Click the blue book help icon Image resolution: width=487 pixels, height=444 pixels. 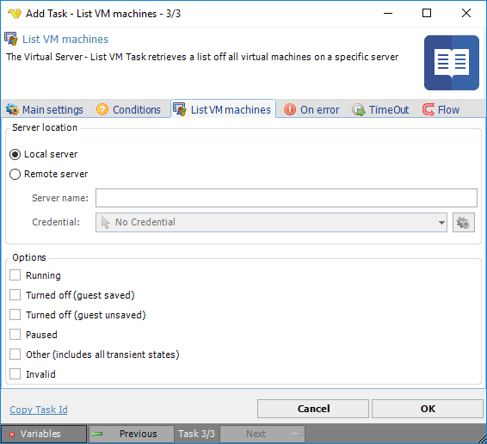tap(451, 63)
